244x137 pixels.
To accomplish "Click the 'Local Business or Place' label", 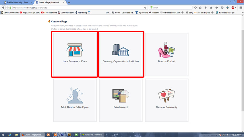I will point(75,61).
